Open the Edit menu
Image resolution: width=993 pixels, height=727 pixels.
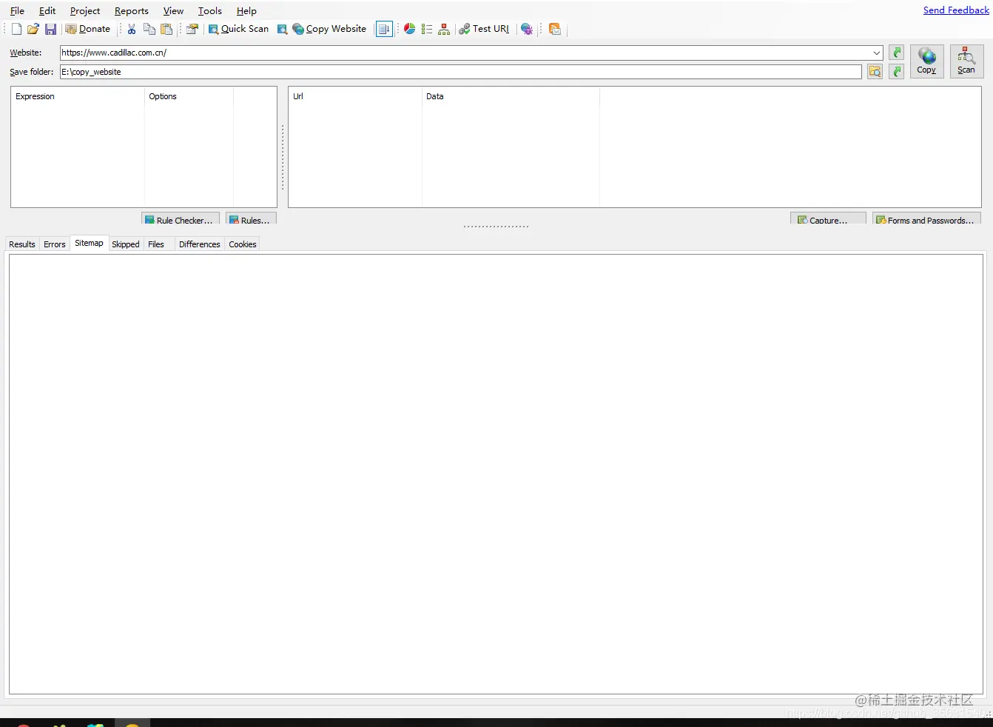(47, 11)
